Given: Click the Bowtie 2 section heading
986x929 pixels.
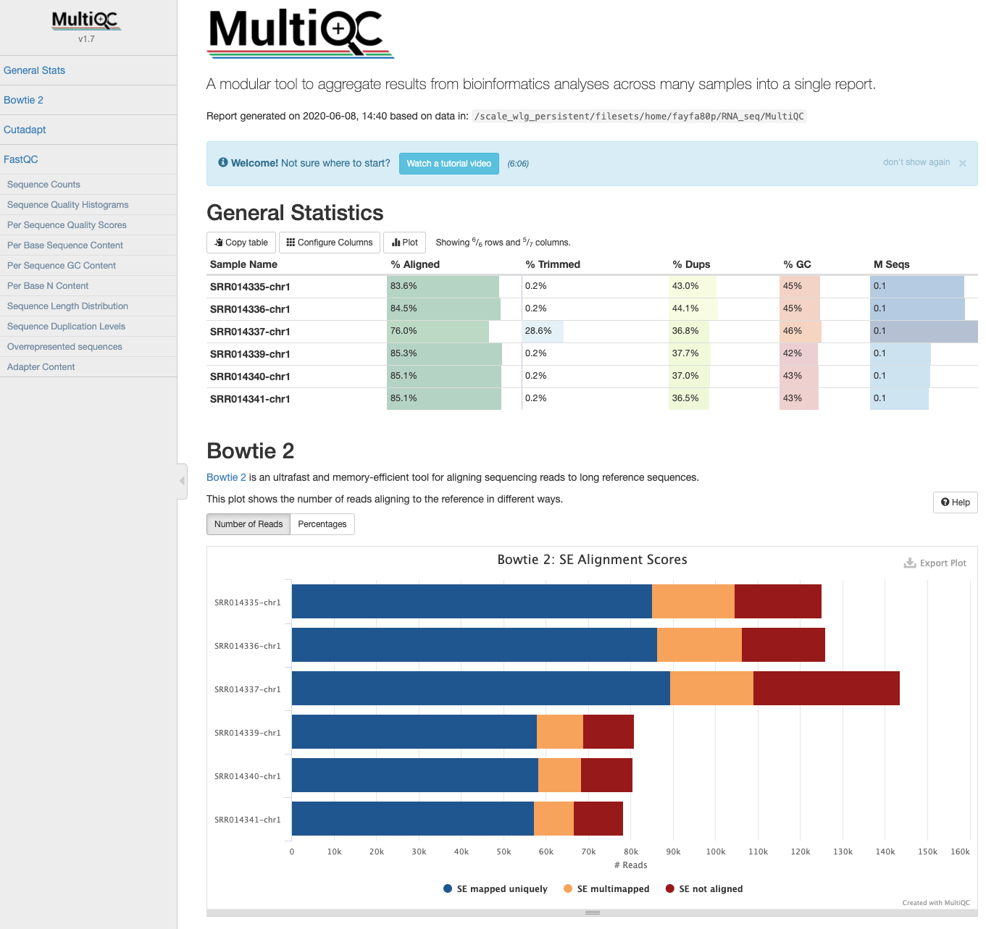Looking at the screenshot, I should pos(250,451).
